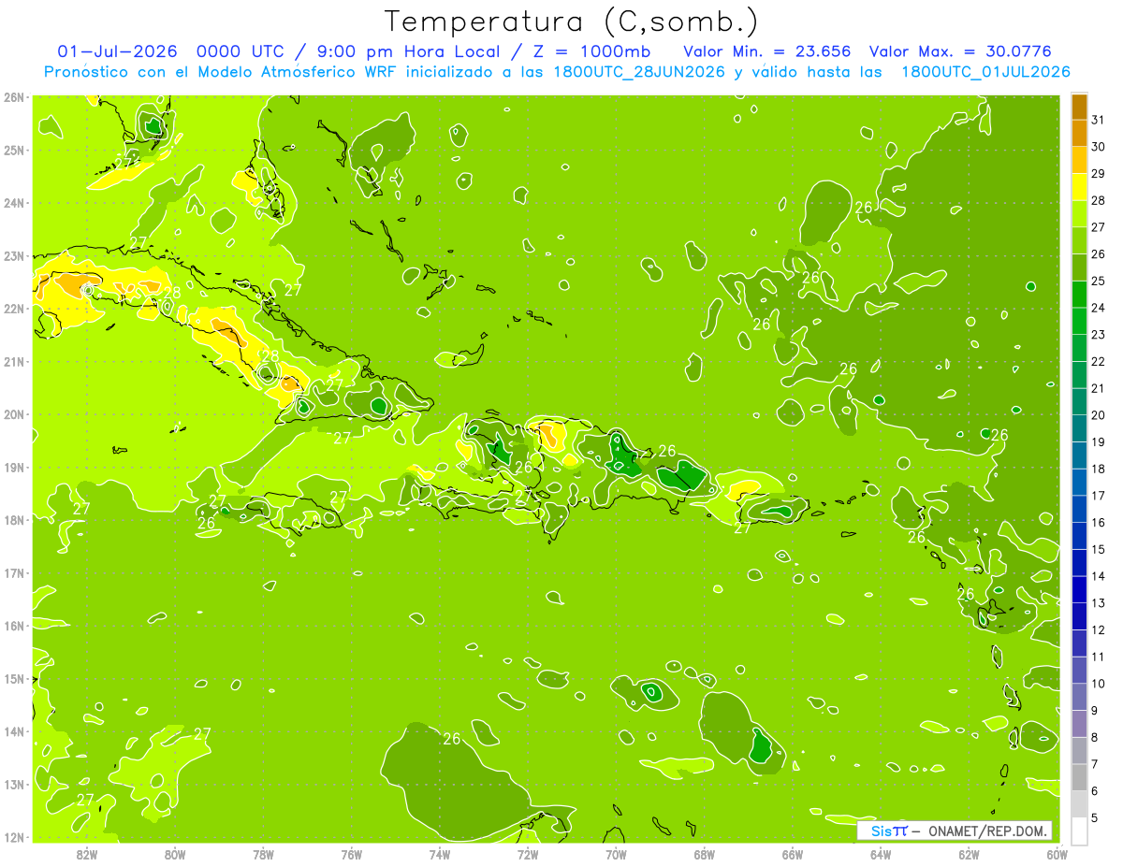The height and width of the screenshot is (867, 1123).
Task: Click the color bar label "24"
Action: tap(1098, 308)
